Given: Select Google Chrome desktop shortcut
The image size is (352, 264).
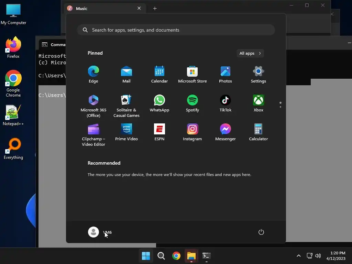Looking at the screenshot, I should [13, 84].
